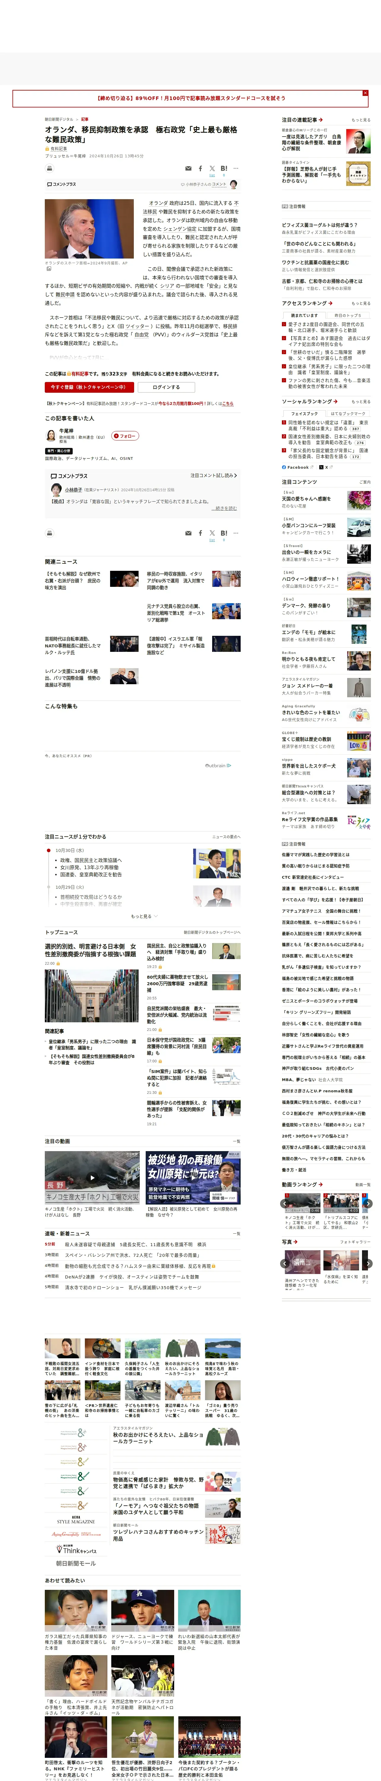Share article on Facebook icon at top
Image resolution: width=381 pixels, height=1781 pixels.
201,168
